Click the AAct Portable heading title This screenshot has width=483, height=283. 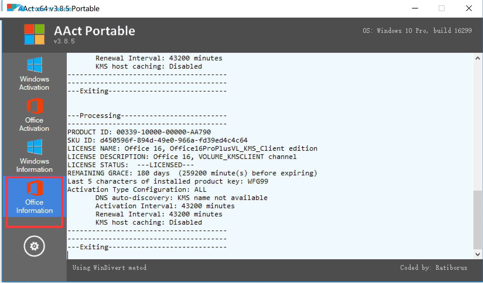click(95, 31)
